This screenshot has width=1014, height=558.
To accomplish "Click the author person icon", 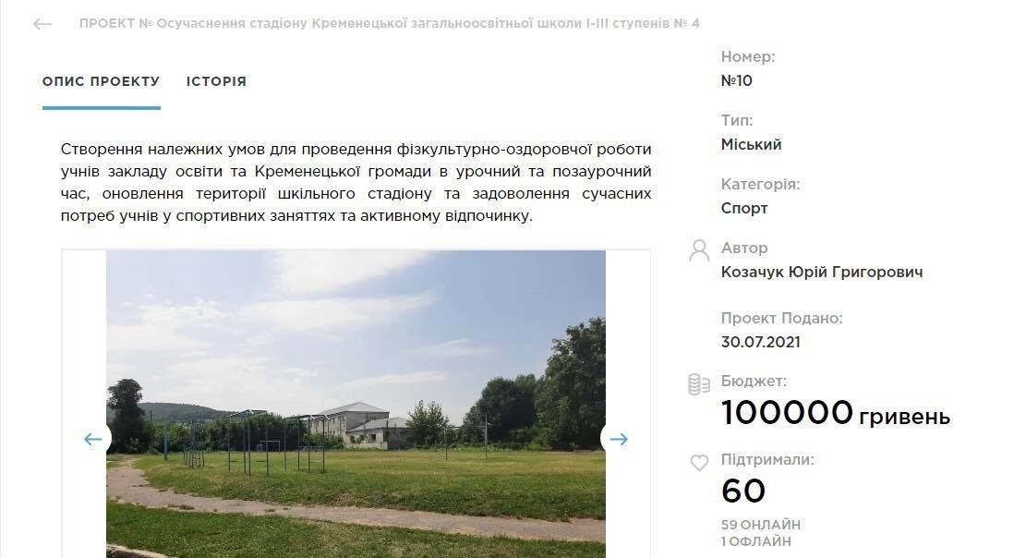I will pos(699,251).
